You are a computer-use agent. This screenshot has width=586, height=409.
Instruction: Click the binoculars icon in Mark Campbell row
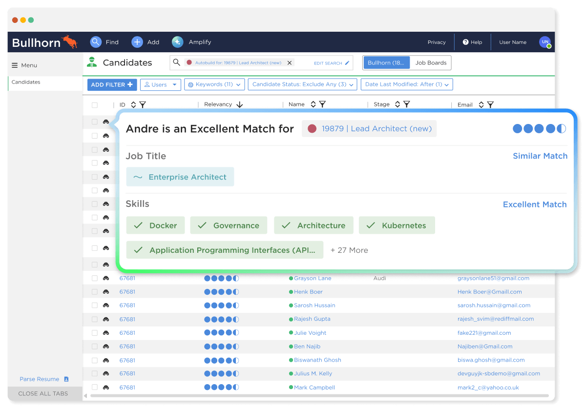(x=106, y=388)
